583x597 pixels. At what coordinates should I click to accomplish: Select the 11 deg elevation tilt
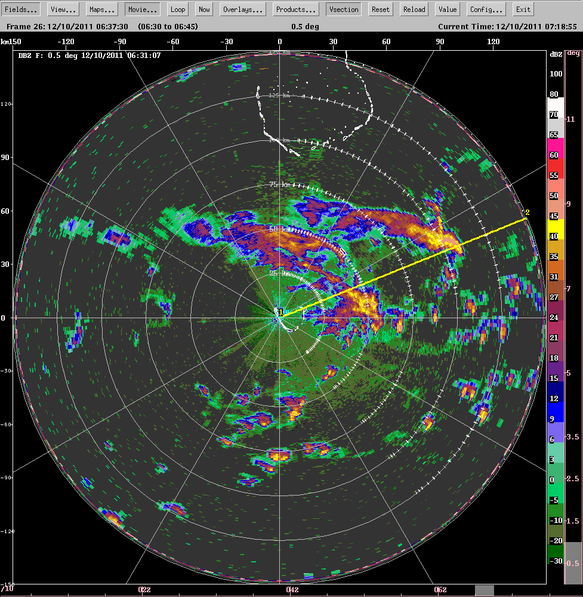tap(572, 119)
